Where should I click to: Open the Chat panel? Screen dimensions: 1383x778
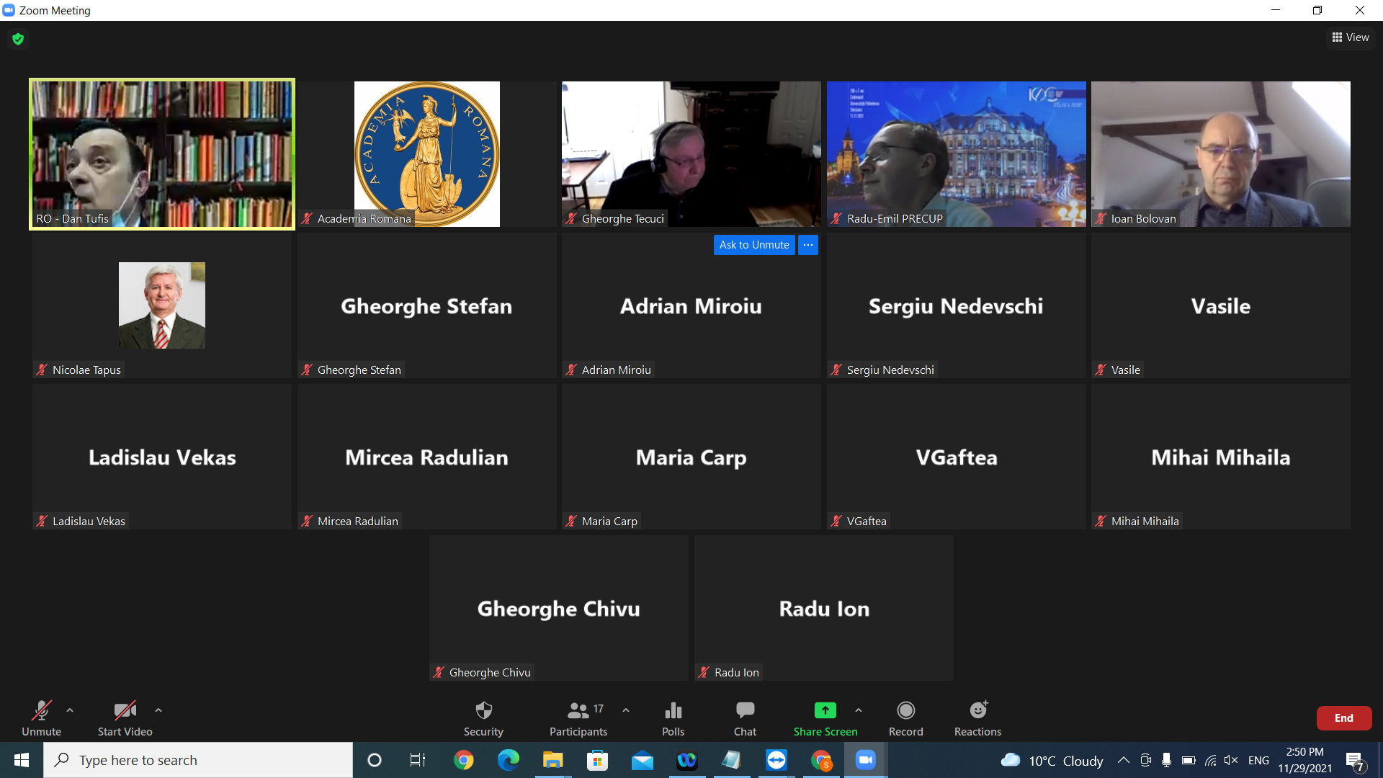(745, 718)
